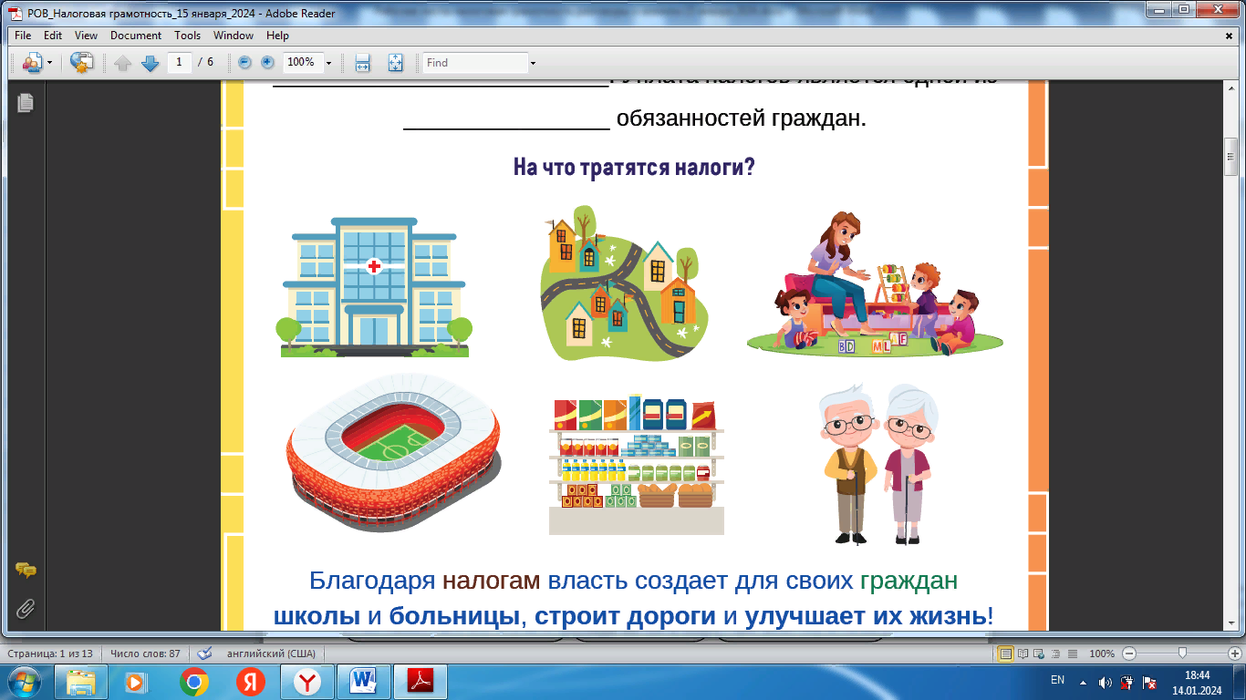This screenshot has width=1246, height=700.
Task: Open the Yandex red Я icon in taskbar
Action: pyautogui.click(x=251, y=682)
